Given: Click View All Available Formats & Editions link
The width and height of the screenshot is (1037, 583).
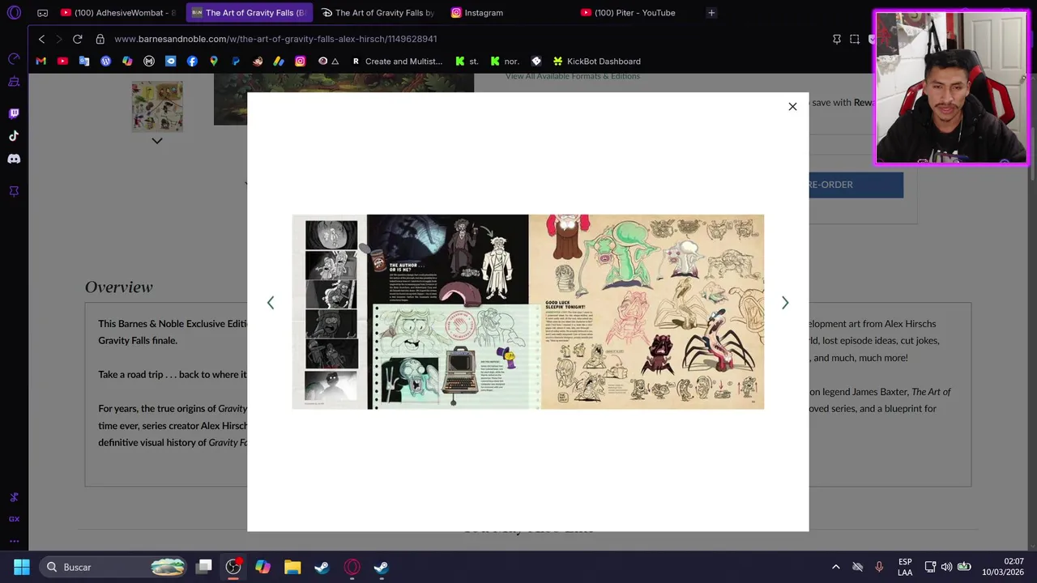Looking at the screenshot, I should coord(573,76).
